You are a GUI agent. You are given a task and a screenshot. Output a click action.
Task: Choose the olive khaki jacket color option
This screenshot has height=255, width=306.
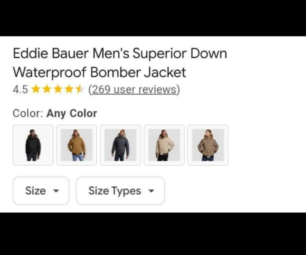(x=208, y=145)
